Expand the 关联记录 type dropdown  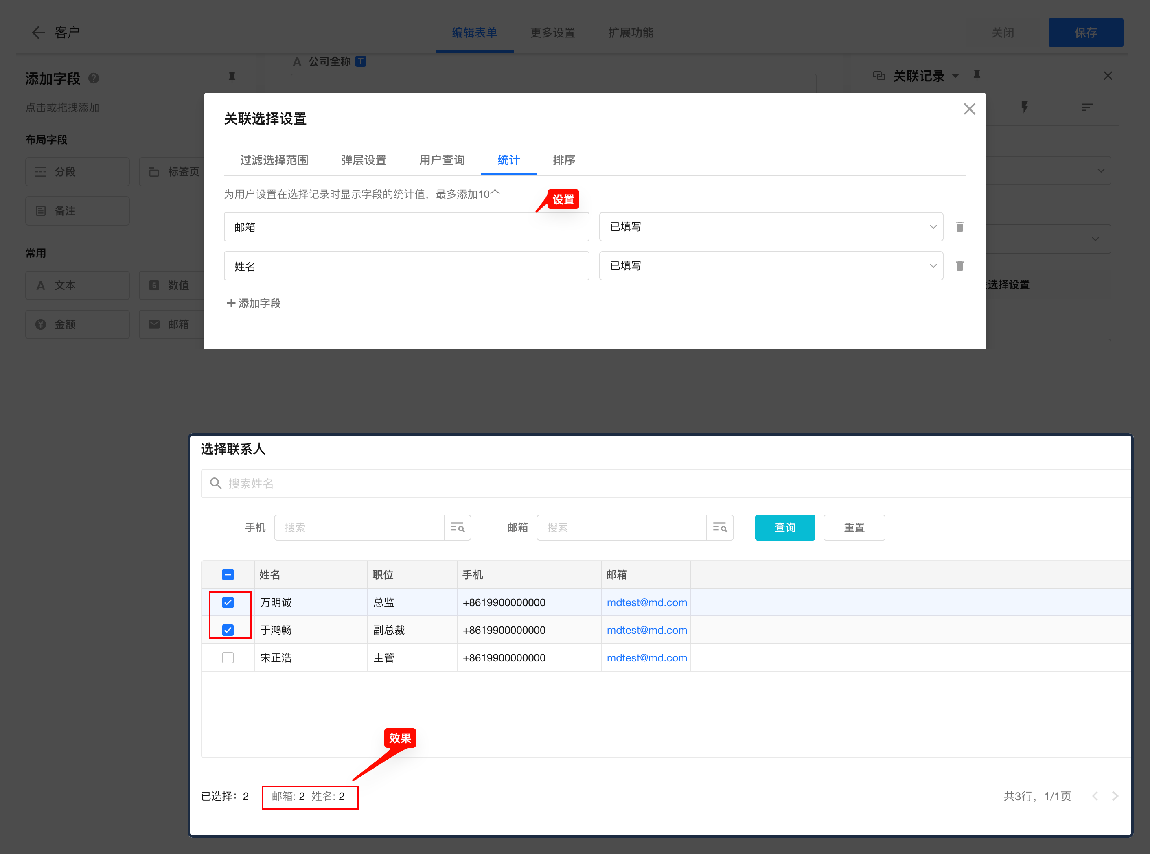coord(955,77)
